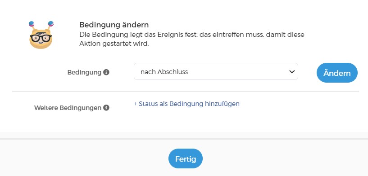This screenshot has width=368, height=176.
Task: Click the 'nach Abschluss' selected value text
Action: click(164, 72)
